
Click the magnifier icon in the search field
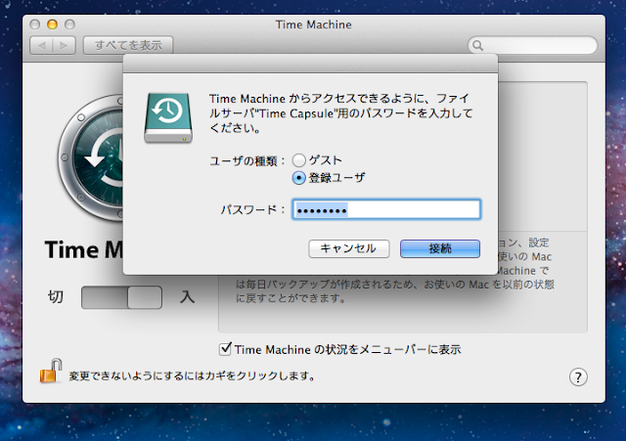click(x=477, y=46)
